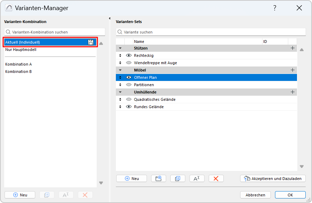Select Kombination A
This screenshot has width=312, height=203.
(x=50, y=64)
